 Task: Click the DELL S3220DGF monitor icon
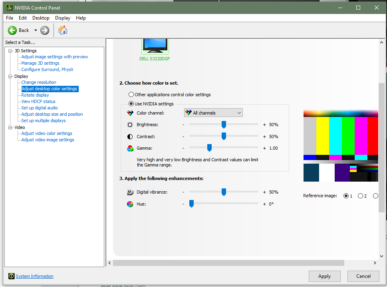[x=155, y=45]
